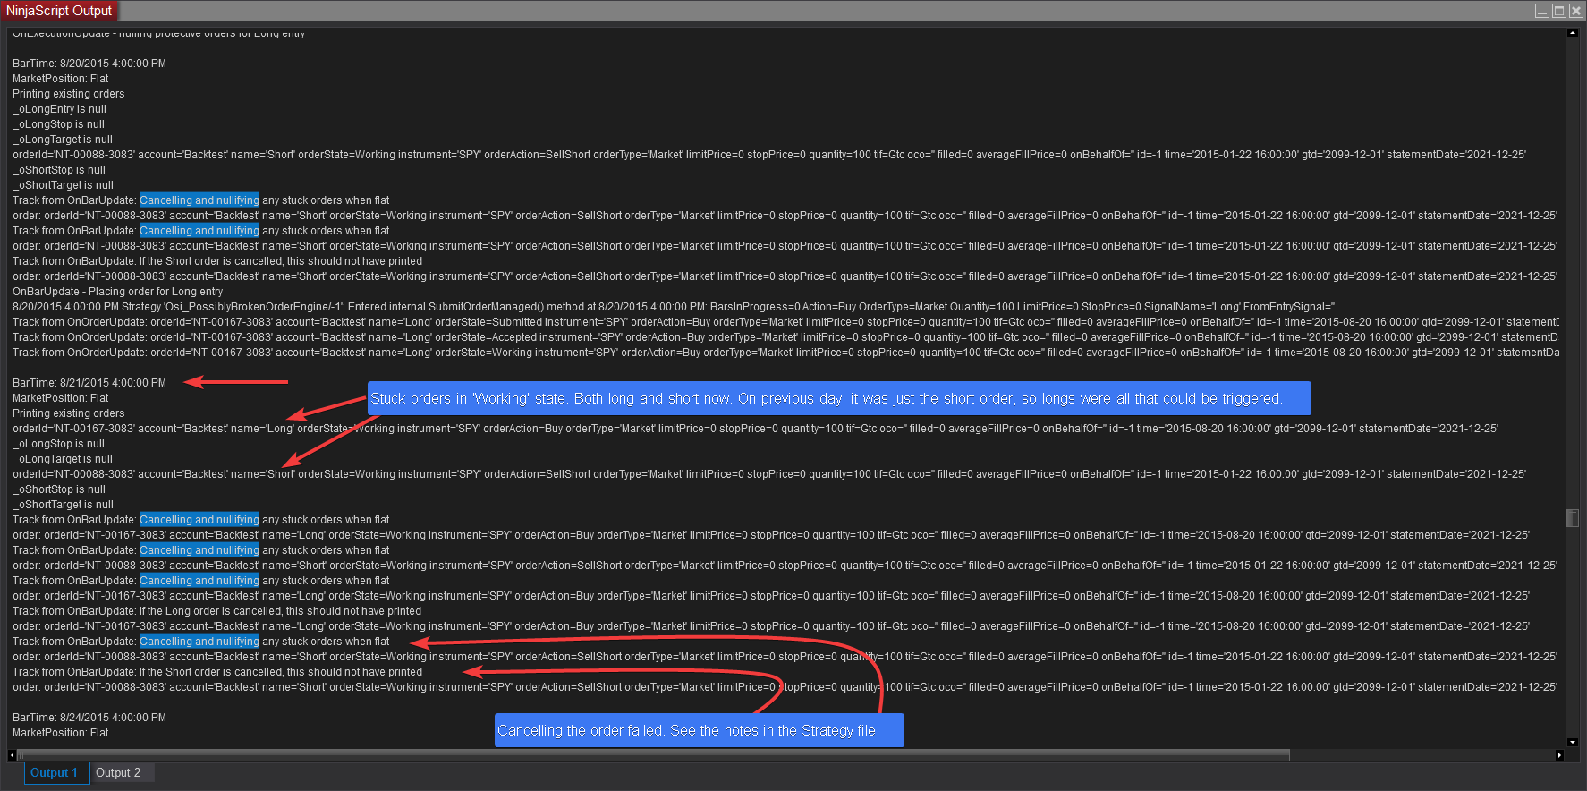Click the vertical scrollbar thumb
Screen dimensions: 1587x791
coord(1573,518)
